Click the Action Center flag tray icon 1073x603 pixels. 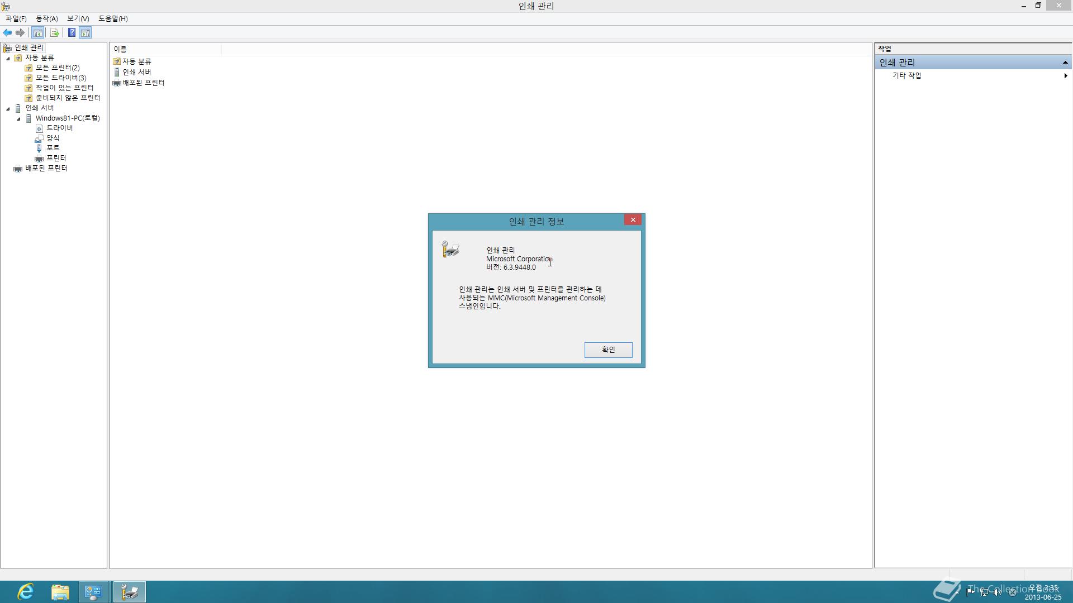pyautogui.click(x=970, y=592)
